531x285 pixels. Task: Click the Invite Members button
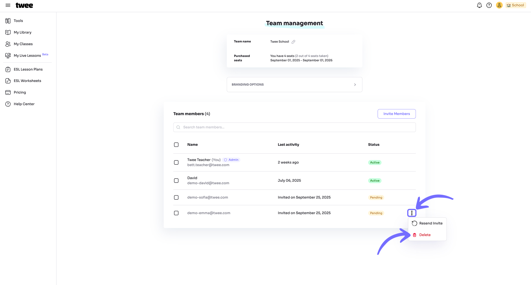(x=397, y=114)
